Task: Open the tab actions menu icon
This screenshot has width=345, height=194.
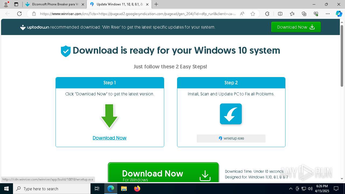Action: (16, 4)
